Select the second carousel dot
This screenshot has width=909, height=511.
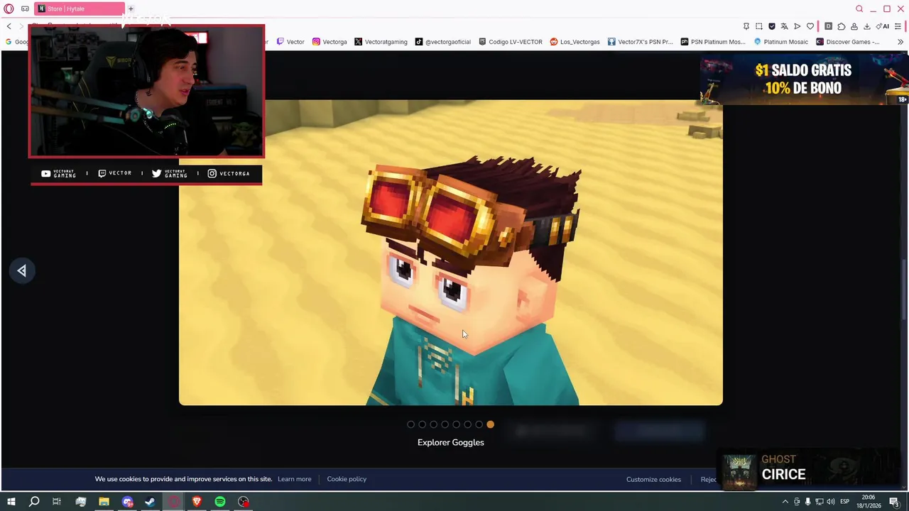tap(422, 424)
